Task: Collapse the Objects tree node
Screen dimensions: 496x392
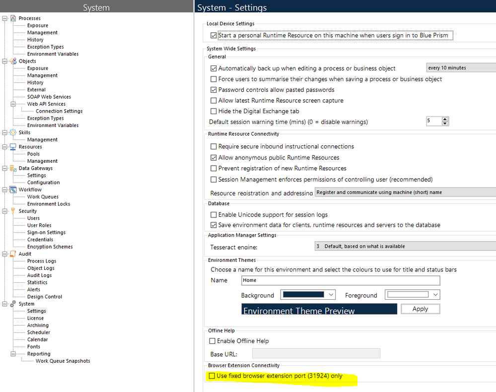Action: tap(4, 61)
